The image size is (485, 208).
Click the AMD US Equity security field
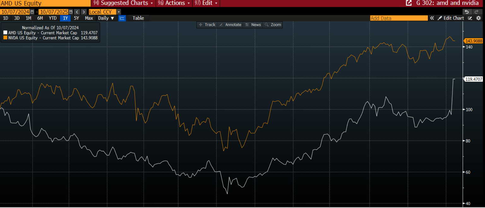(45, 3)
